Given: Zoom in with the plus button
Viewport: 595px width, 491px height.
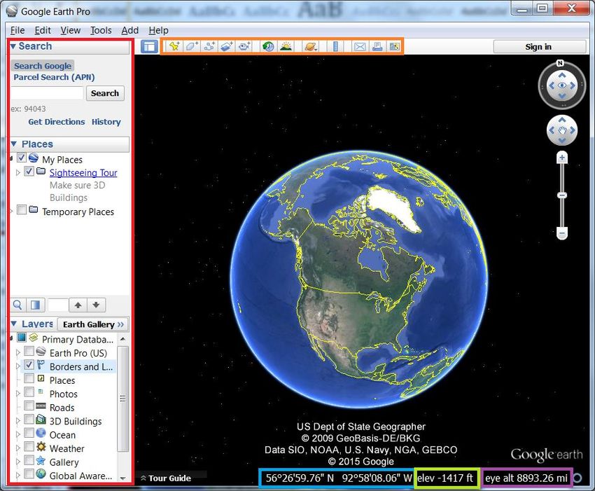Looking at the screenshot, I should pyautogui.click(x=562, y=157).
